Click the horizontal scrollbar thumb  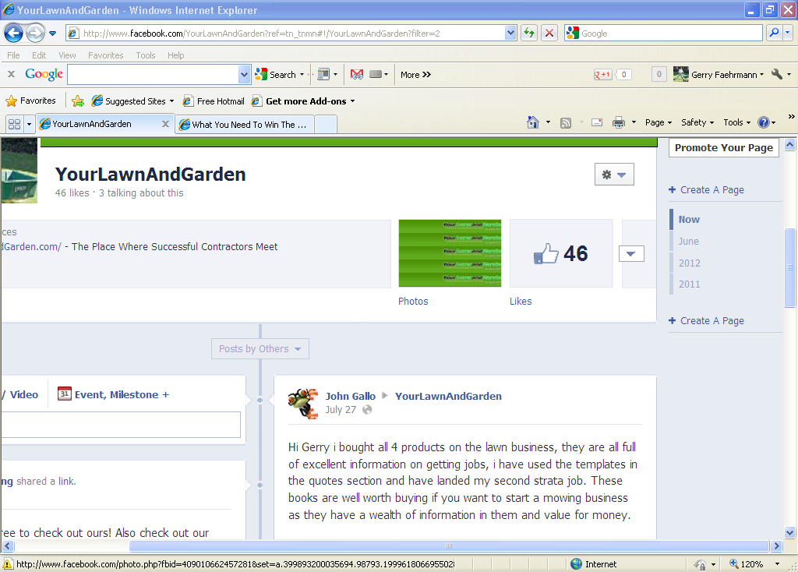[448, 546]
